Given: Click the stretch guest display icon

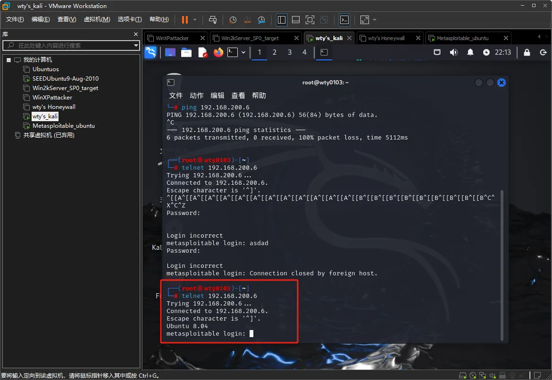Looking at the screenshot, I should (365, 20).
